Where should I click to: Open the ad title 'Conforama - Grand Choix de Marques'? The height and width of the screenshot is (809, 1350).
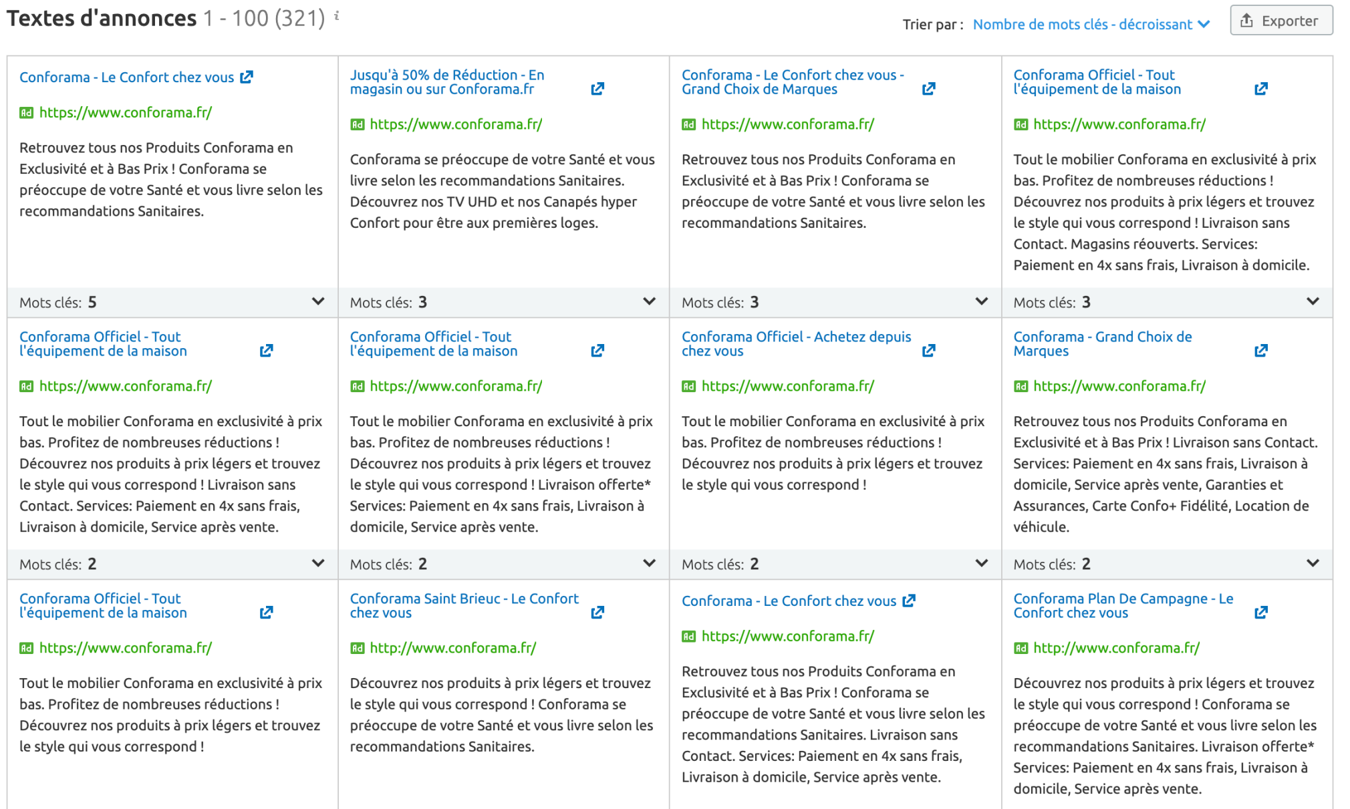tap(1103, 344)
